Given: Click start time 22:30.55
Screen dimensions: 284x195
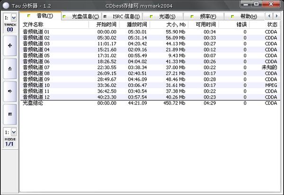Looking at the screenshot, I should pyautogui.click(x=107, y=68).
